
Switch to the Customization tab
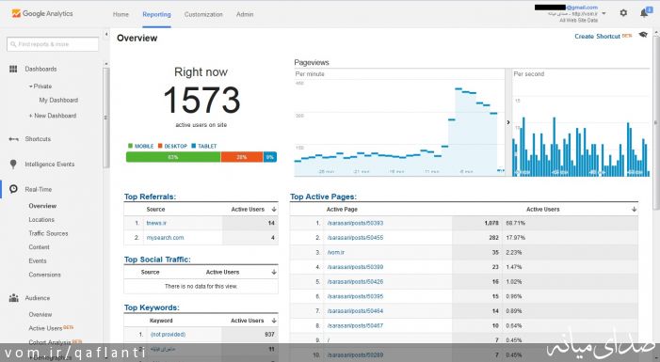pyautogui.click(x=203, y=14)
